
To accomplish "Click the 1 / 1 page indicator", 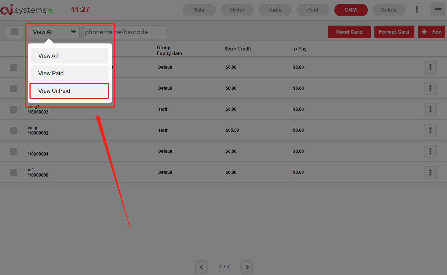I will (x=224, y=268).
